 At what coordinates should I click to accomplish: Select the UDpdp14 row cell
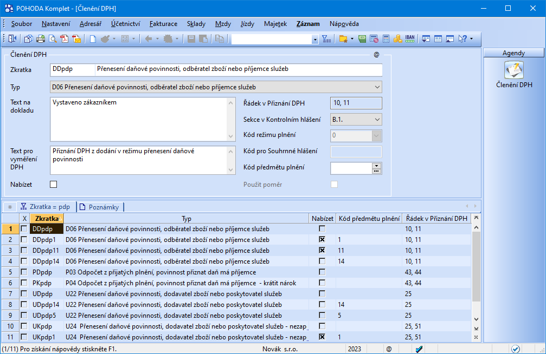(46, 305)
